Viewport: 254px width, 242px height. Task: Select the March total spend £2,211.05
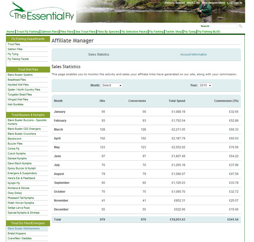[x=178, y=129]
